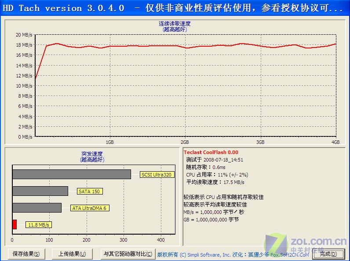Click the gray SATA 150 bar
Screen dimensions: 350x261
[x=40, y=191]
